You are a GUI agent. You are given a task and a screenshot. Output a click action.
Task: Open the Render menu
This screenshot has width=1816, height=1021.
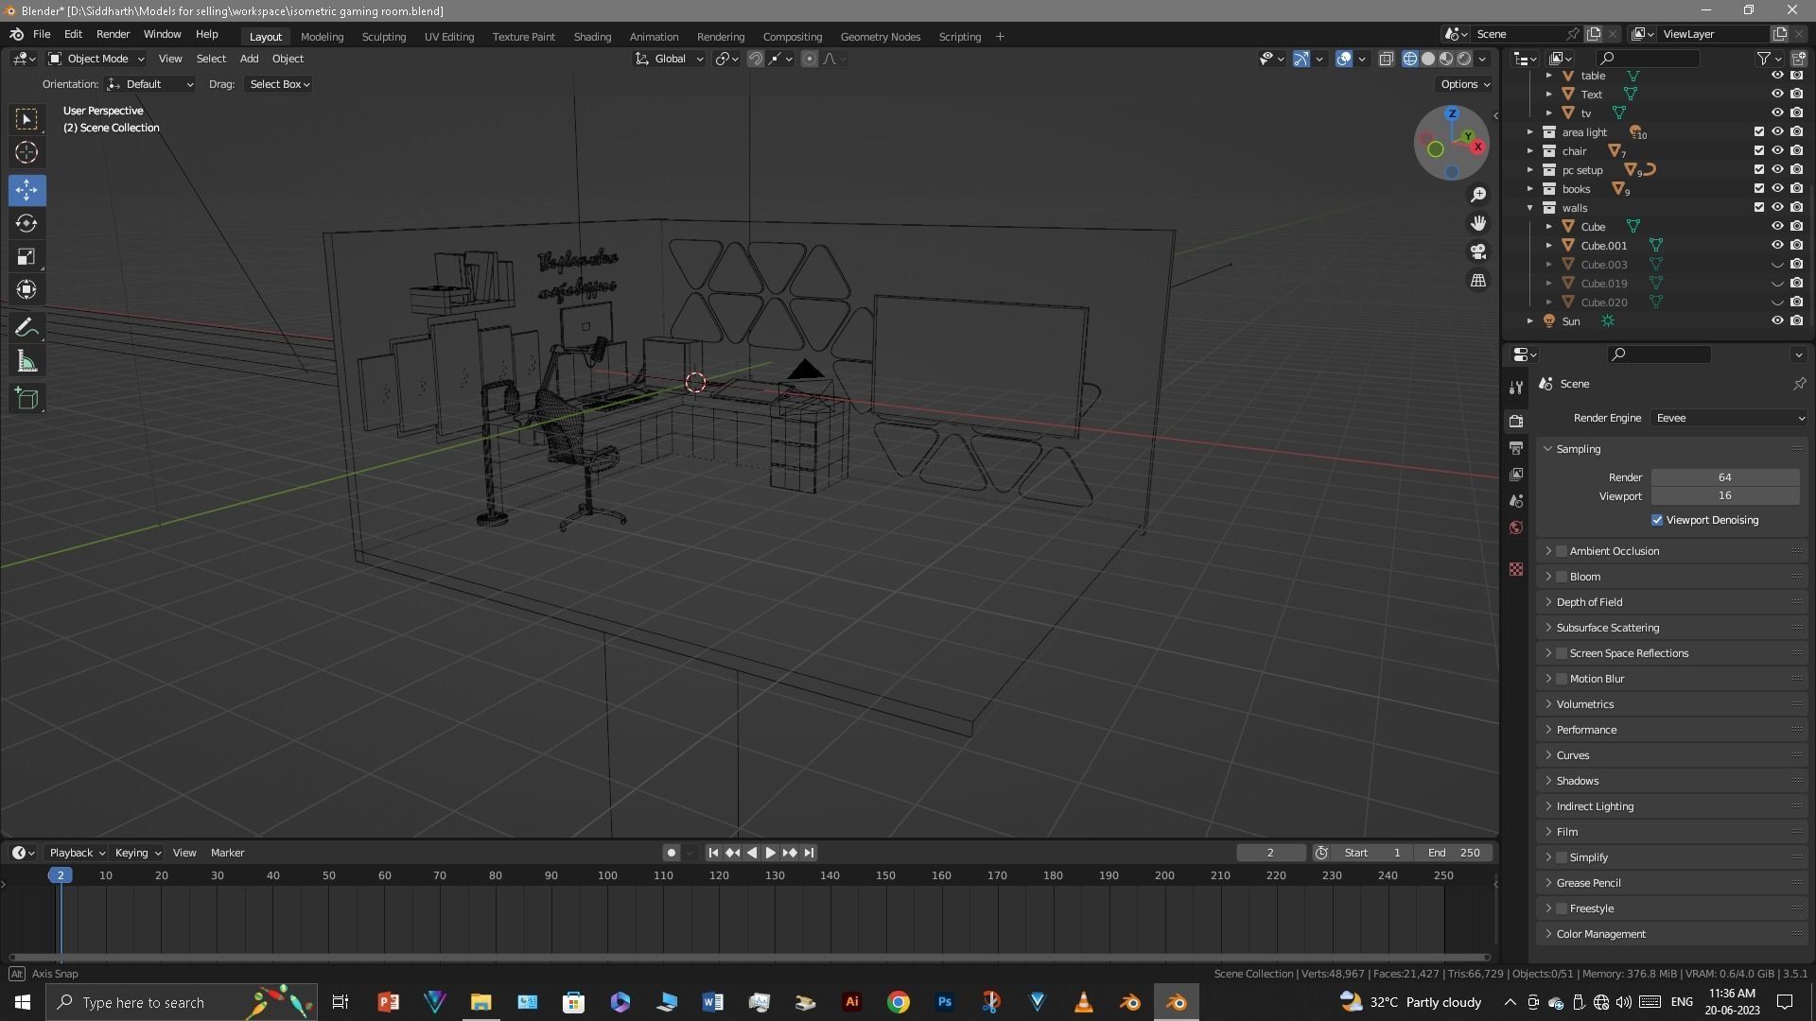(113, 34)
